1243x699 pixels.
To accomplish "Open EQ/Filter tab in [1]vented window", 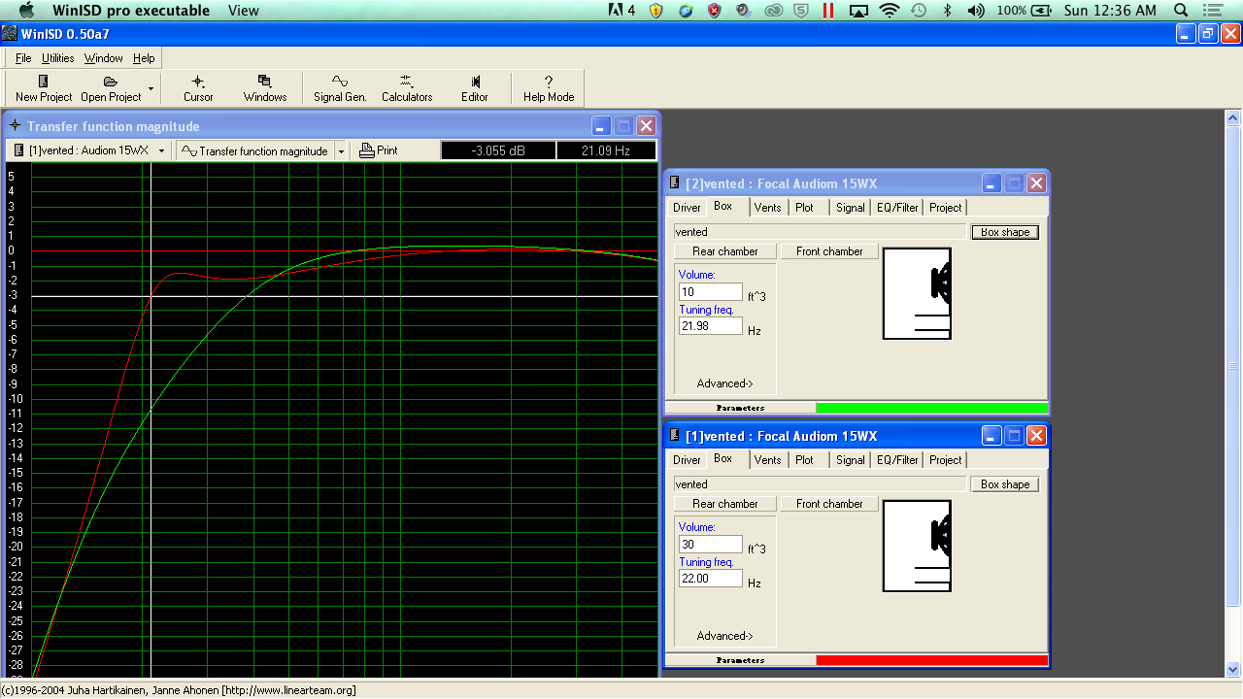I will 897,460.
